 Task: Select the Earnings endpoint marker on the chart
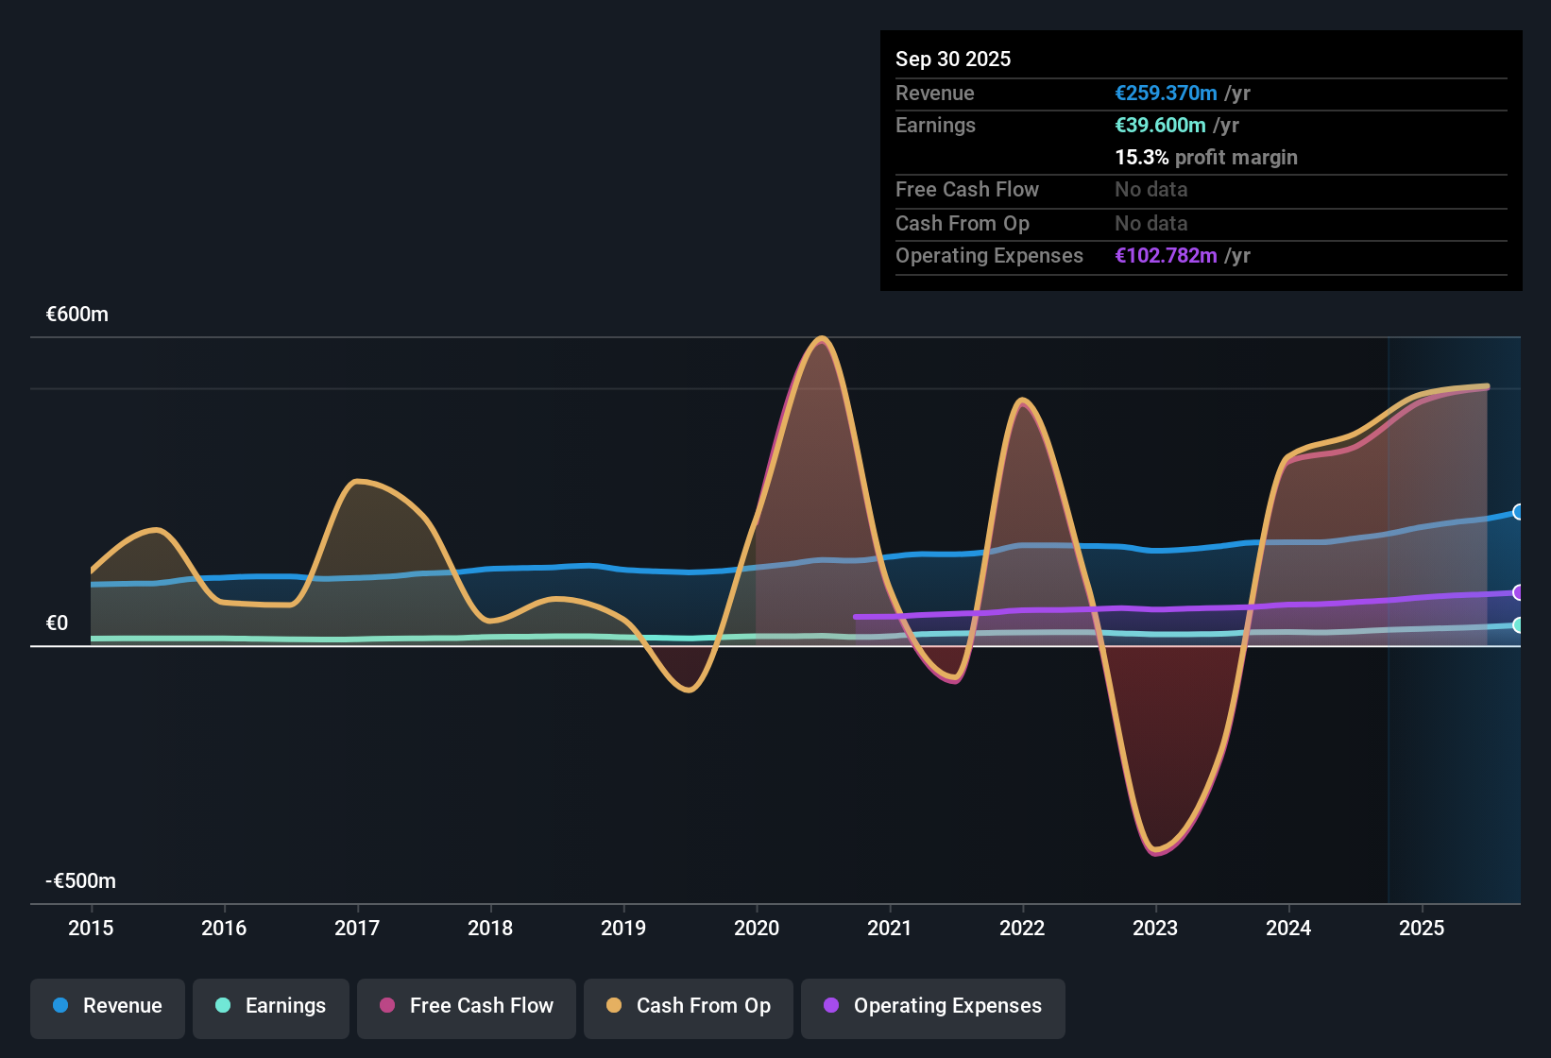(x=1518, y=624)
